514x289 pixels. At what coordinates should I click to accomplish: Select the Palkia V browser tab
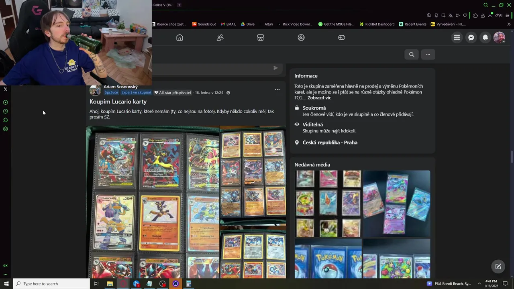coord(163,5)
